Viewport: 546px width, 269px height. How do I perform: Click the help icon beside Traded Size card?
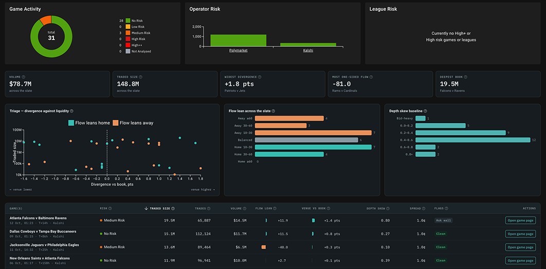pos(140,77)
